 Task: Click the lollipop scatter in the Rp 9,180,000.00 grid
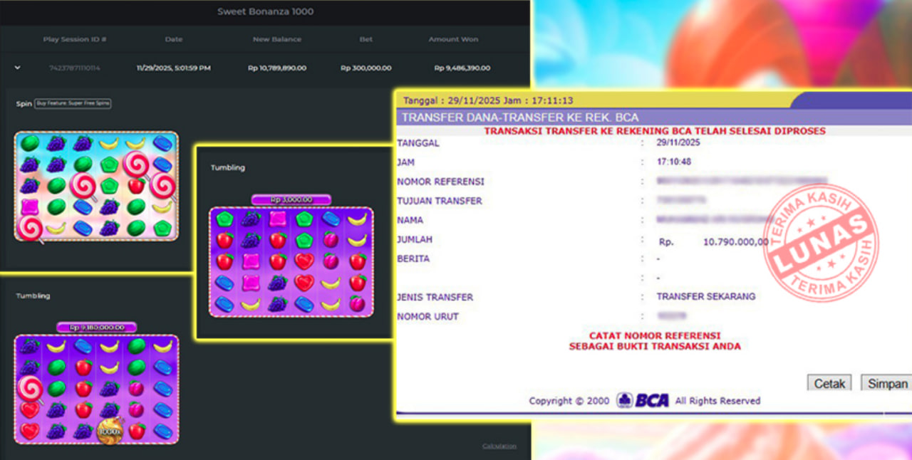pyautogui.click(x=30, y=388)
